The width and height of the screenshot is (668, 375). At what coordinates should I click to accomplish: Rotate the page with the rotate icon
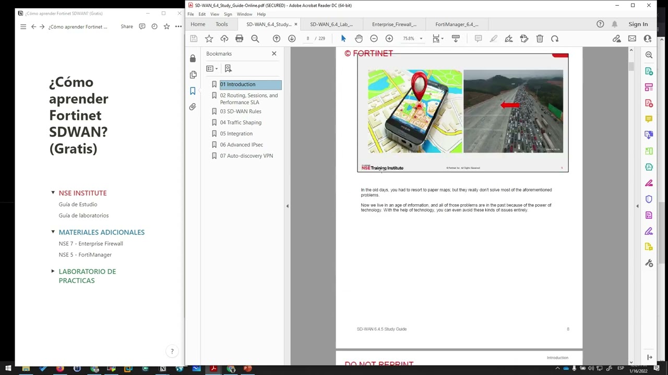pyautogui.click(x=555, y=39)
